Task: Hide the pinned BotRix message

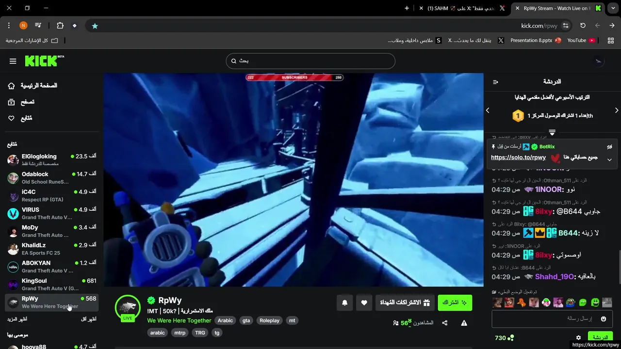Action: (x=609, y=147)
